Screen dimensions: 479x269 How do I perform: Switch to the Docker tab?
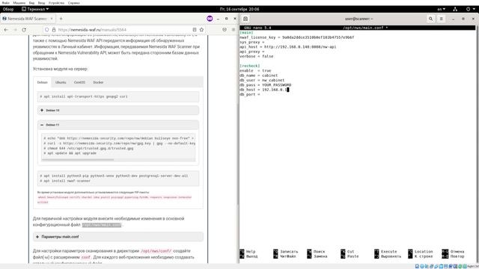[x=98, y=82]
